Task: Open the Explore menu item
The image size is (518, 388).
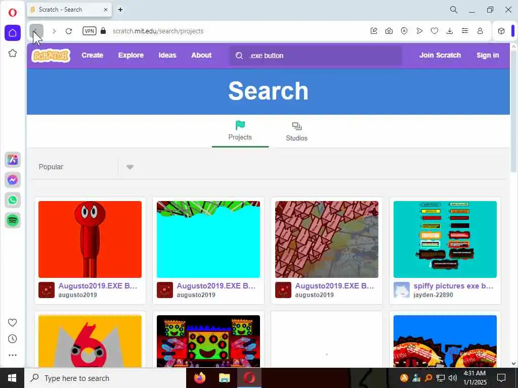Action: tap(131, 56)
